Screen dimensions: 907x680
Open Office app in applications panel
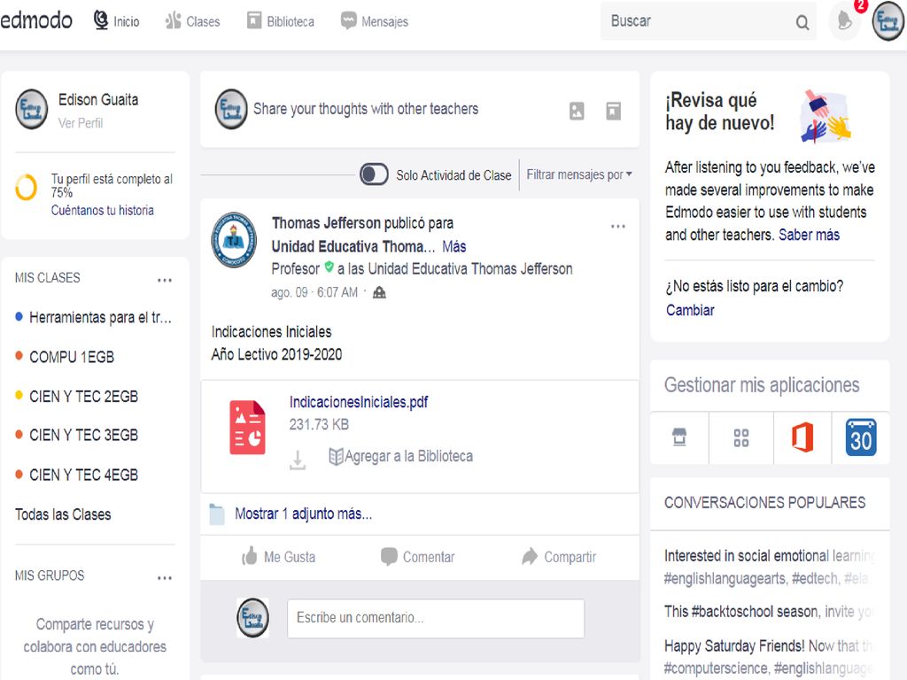[802, 437]
